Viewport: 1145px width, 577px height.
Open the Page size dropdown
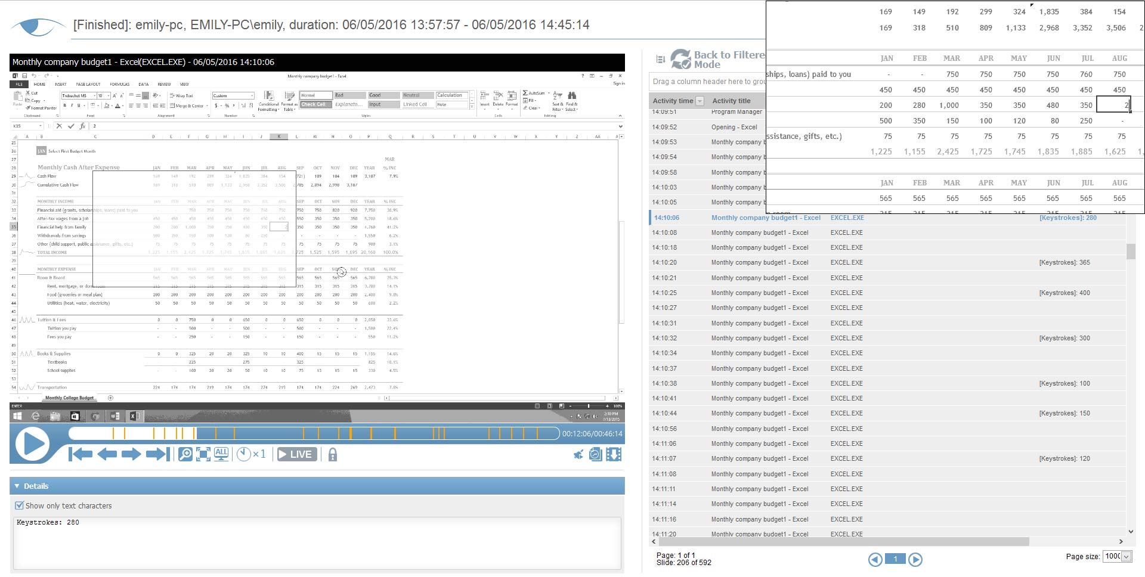pyautogui.click(x=1126, y=556)
